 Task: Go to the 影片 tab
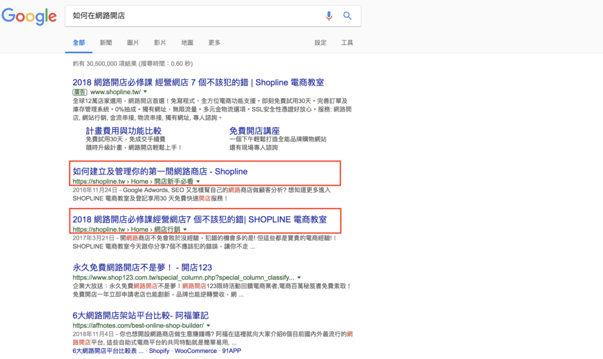pyautogui.click(x=160, y=42)
